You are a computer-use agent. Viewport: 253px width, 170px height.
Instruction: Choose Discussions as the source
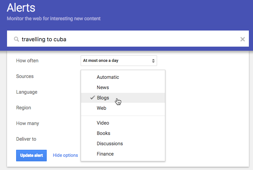[123, 144]
